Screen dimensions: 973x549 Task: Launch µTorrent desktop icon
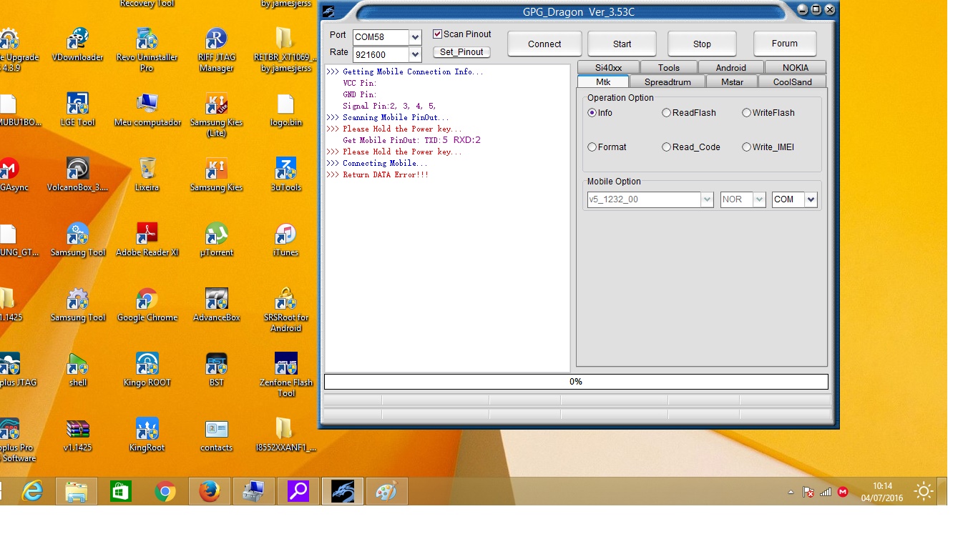[x=216, y=239]
